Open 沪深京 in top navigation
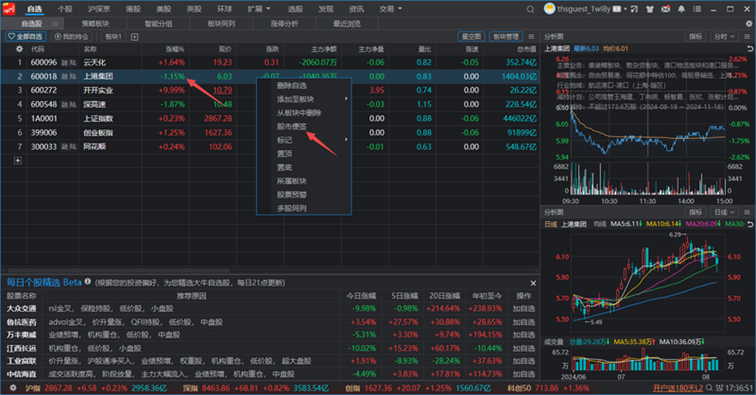This screenshot has width=756, height=395. point(98,9)
